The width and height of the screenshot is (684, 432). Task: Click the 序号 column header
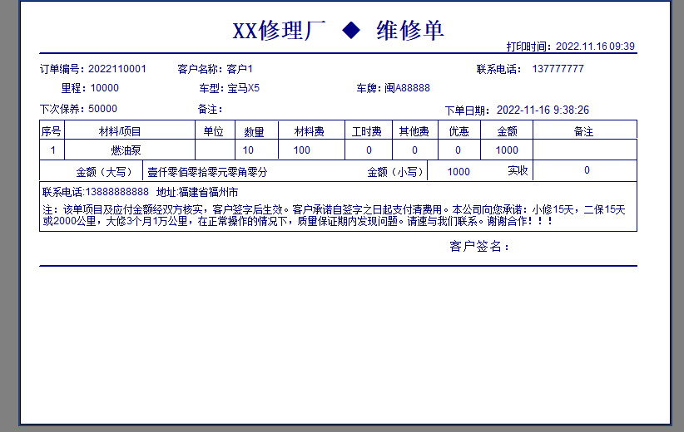pyautogui.click(x=52, y=131)
